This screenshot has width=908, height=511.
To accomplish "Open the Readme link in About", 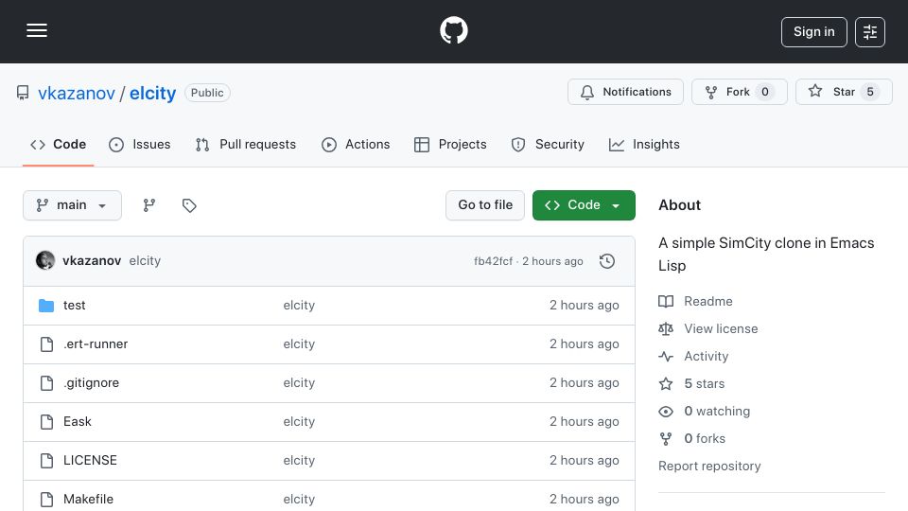I will [x=707, y=301].
